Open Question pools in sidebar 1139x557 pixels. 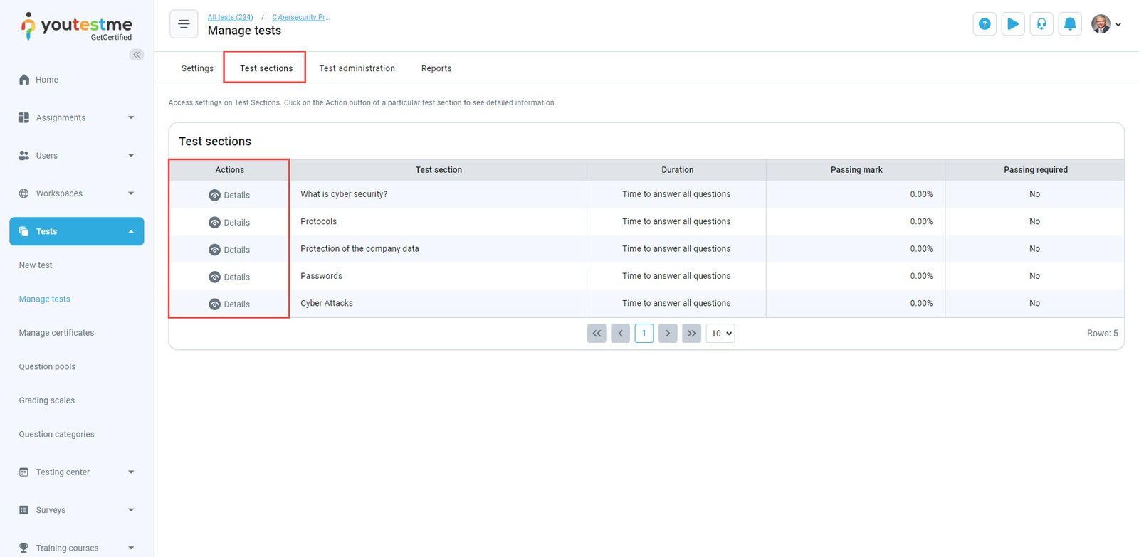pos(47,367)
